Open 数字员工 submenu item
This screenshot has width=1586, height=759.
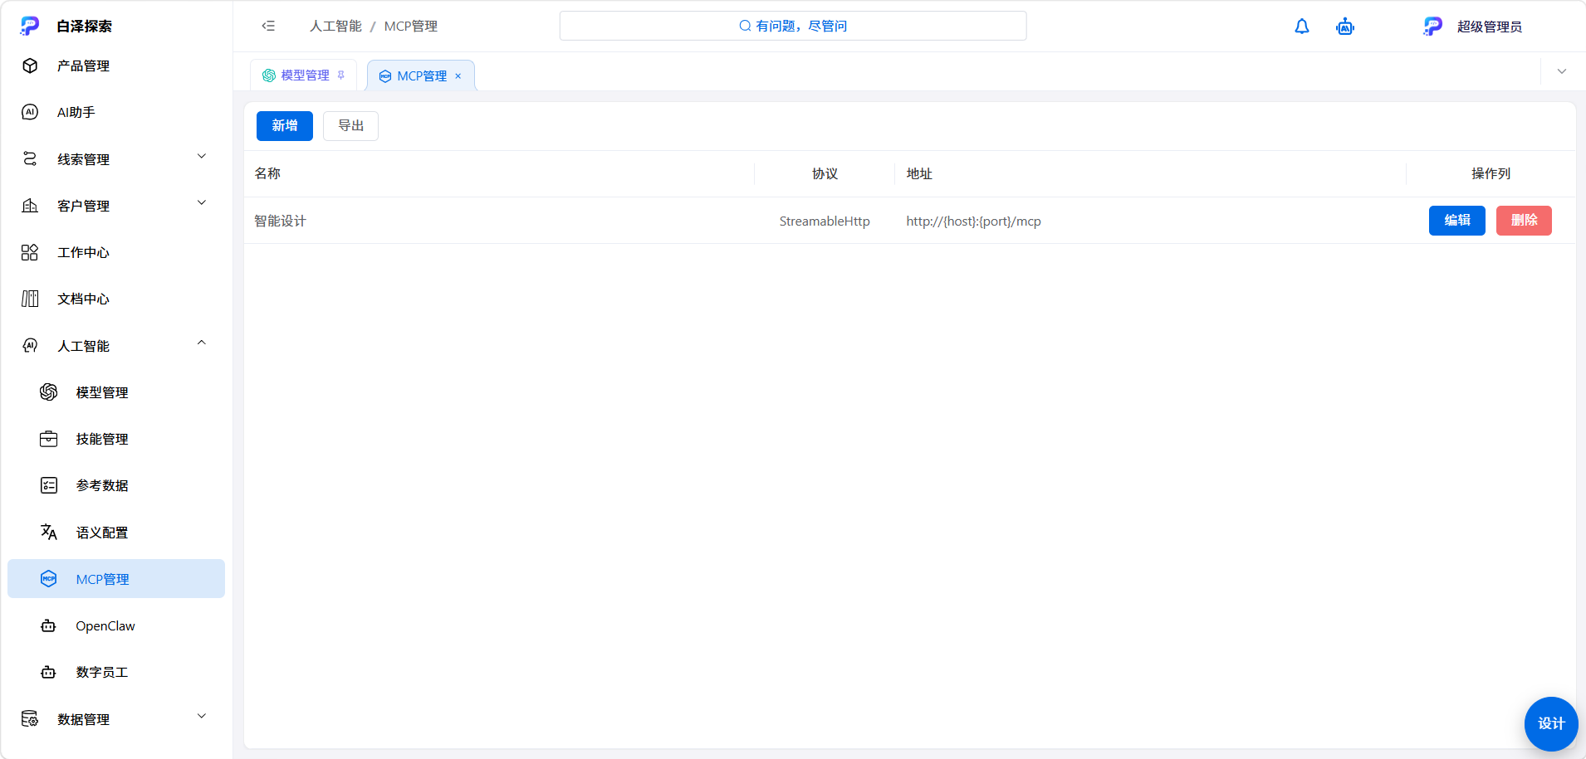coord(116,672)
